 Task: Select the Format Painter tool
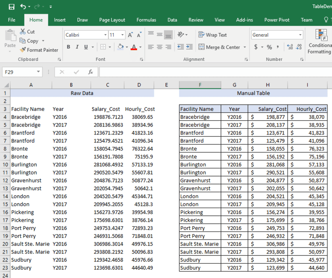pos(39,50)
